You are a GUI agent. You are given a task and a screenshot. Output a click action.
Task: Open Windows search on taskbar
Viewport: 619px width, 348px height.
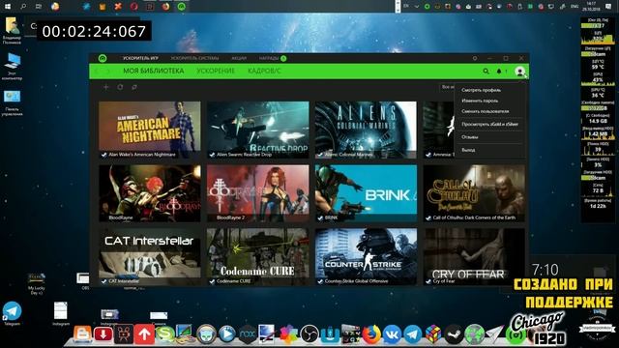[23, 7]
